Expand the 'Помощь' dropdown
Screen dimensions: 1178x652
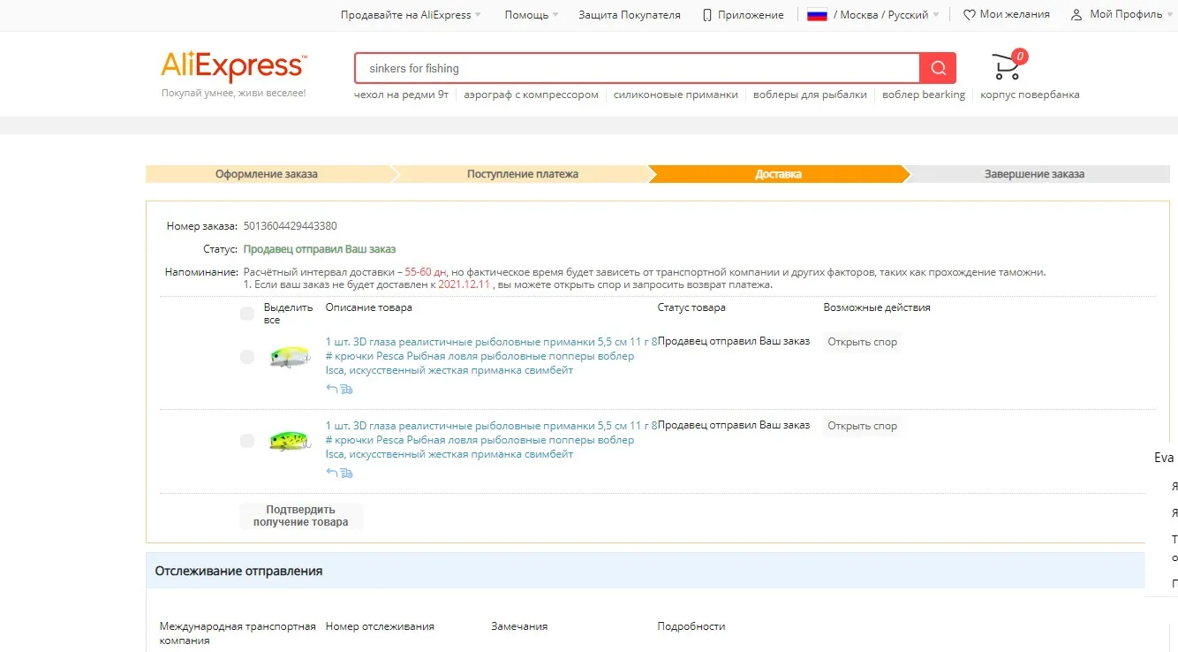[532, 15]
